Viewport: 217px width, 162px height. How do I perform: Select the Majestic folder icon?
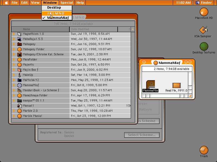[x=19, y=65]
